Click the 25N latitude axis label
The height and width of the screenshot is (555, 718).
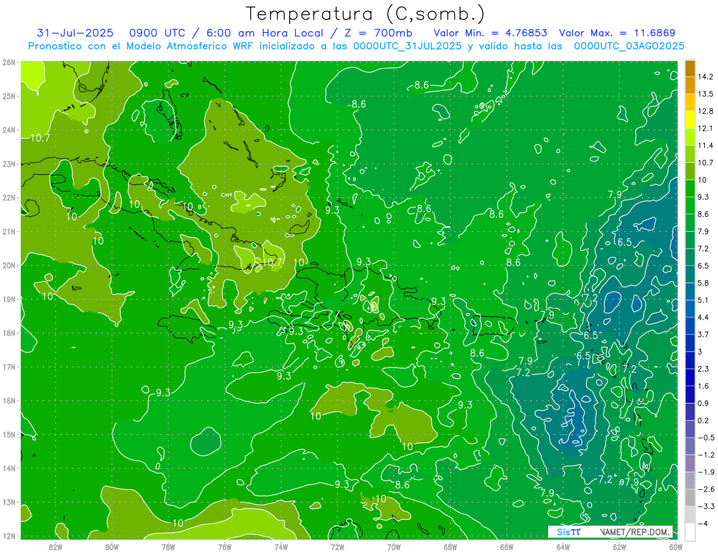click(x=8, y=96)
